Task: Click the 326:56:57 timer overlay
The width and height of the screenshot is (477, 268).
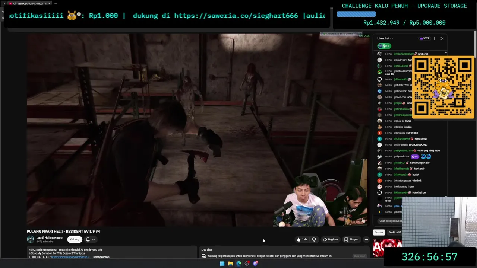Action: pos(429,257)
